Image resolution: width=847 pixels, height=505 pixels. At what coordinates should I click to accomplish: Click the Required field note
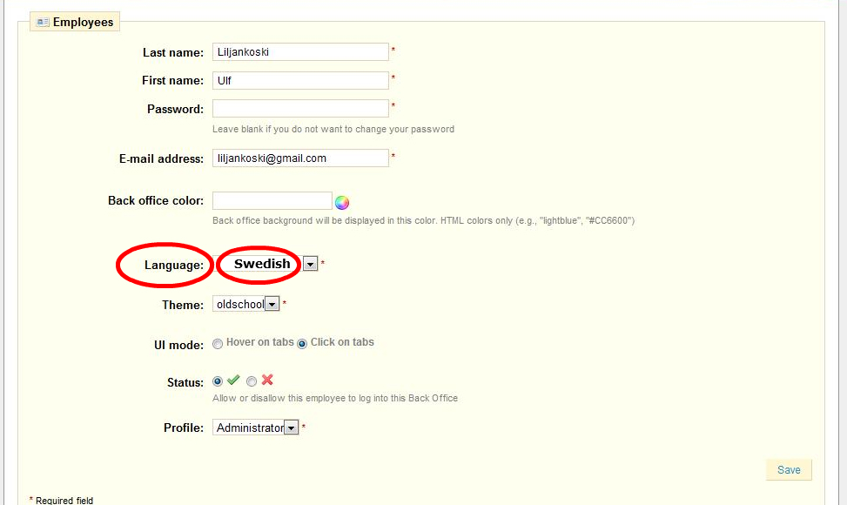(x=61, y=500)
